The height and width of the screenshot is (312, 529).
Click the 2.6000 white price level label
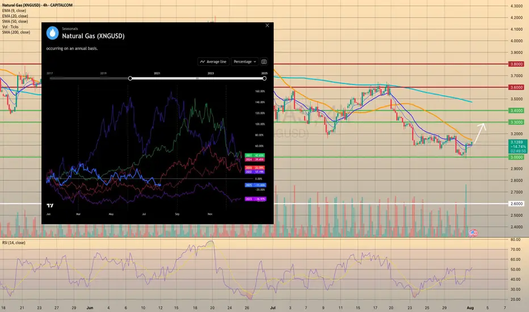point(516,204)
